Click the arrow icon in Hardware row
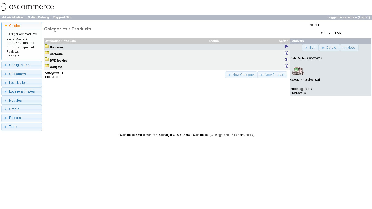The width and height of the screenshot is (372, 209). [286, 47]
